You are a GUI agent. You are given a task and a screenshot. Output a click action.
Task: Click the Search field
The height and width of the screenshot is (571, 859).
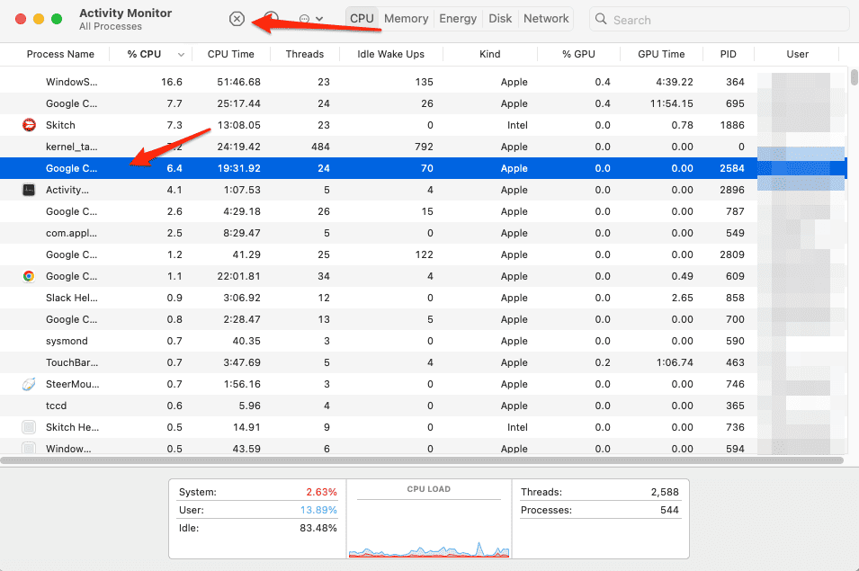(720, 20)
